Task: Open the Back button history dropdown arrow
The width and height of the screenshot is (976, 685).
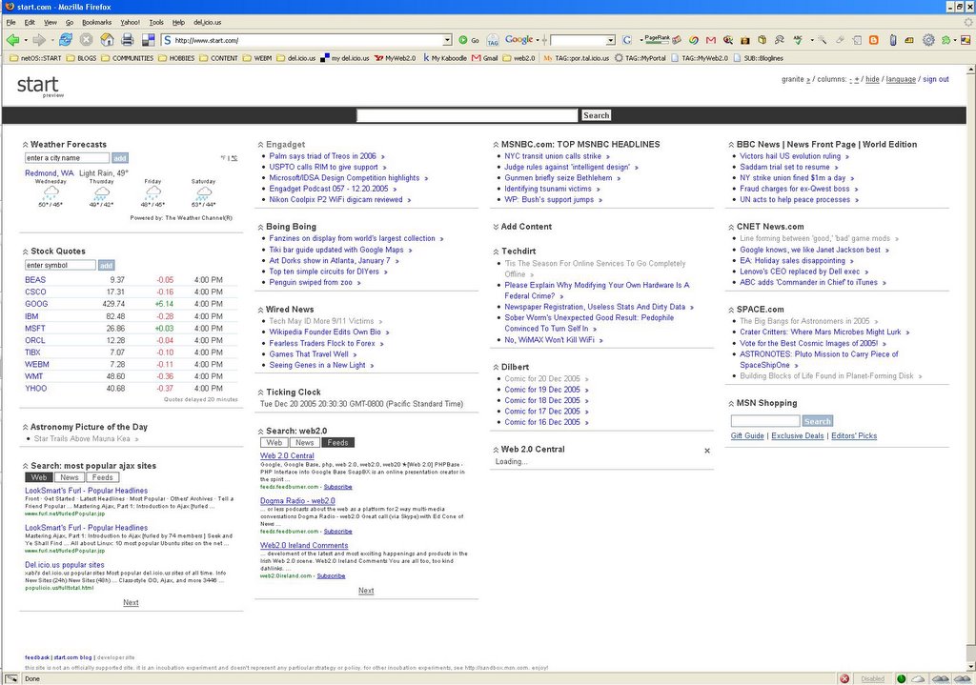Action: [26, 40]
